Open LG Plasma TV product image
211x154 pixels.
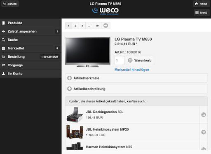(x=88, y=52)
